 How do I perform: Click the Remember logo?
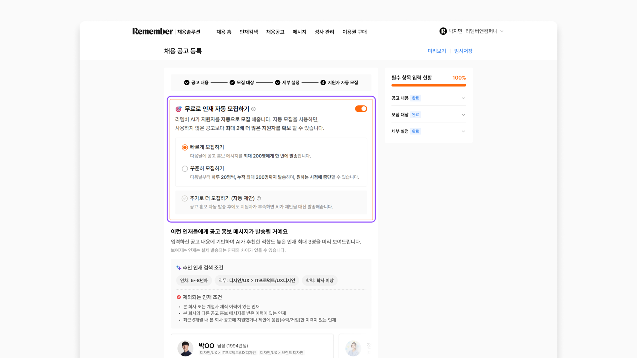pyautogui.click(x=153, y=31)
